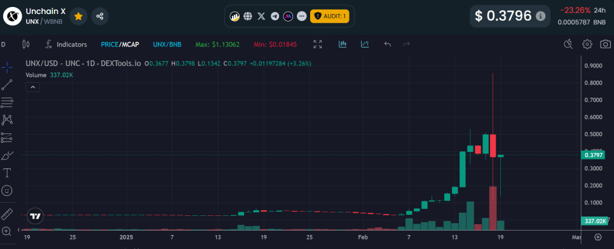Image resolution: width=614 pixels, height=249 pixels.
Task: Open the X (Twitter) social link
Action: 261,16
